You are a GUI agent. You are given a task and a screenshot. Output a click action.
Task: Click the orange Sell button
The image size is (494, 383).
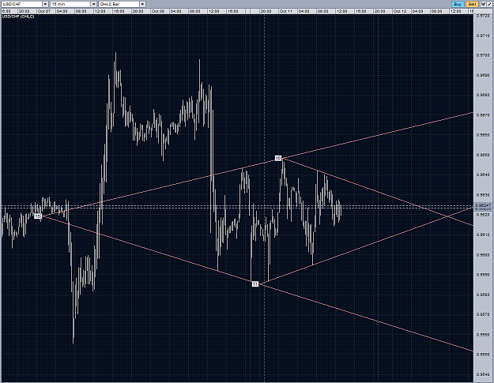(472, 4)
